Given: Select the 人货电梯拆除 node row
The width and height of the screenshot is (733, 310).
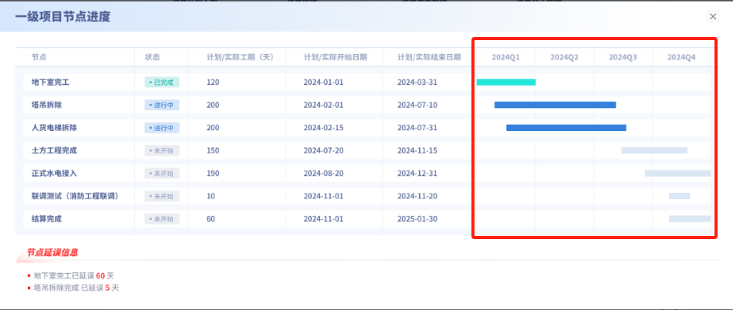Looking at the screenshot, I should click(x=367, y=127).
